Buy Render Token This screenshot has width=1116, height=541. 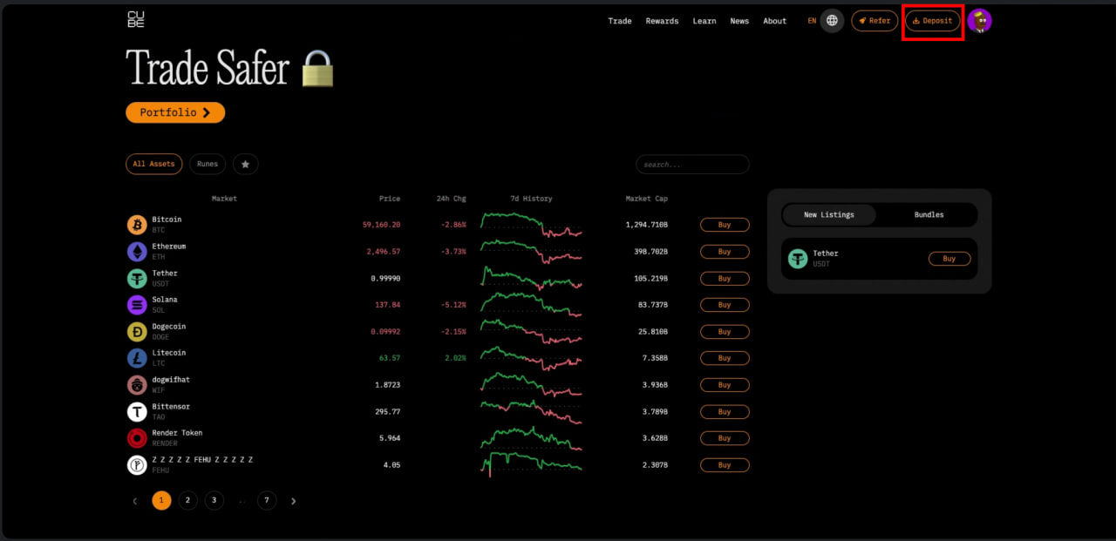[725, 438]
